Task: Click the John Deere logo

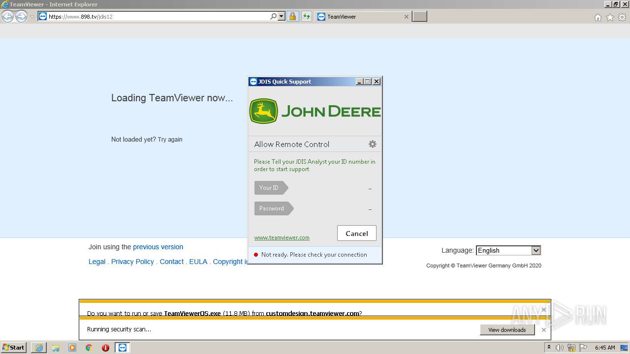Action: [x=315, y=111]
